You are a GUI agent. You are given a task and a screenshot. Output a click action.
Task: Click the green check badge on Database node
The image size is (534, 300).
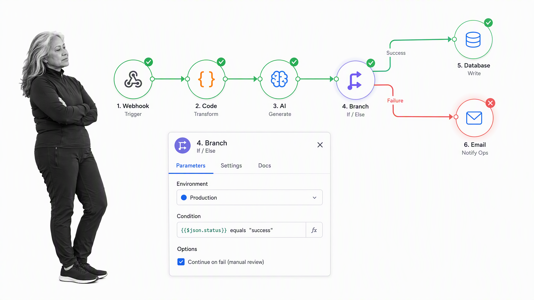488,23
